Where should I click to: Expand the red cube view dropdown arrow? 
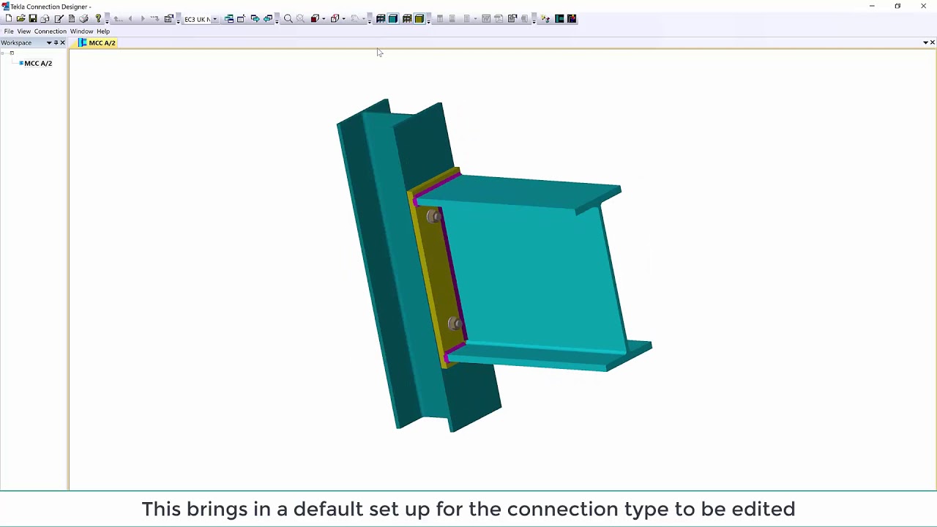click(324, 19)
